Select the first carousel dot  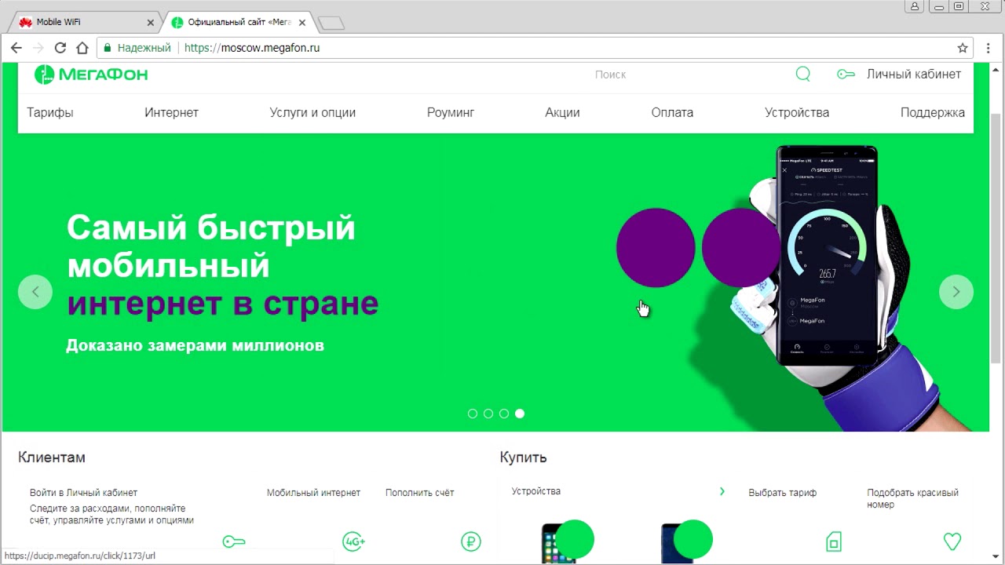tap(473, 414)
